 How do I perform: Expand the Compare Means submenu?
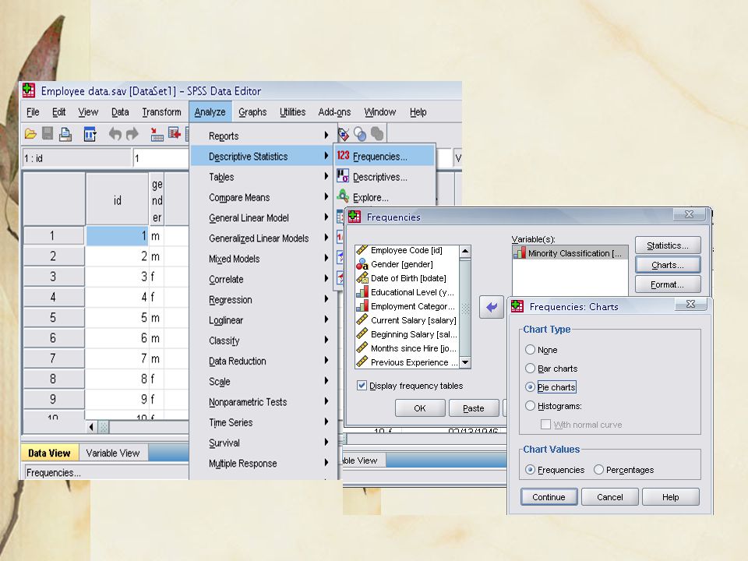[264, 197]
